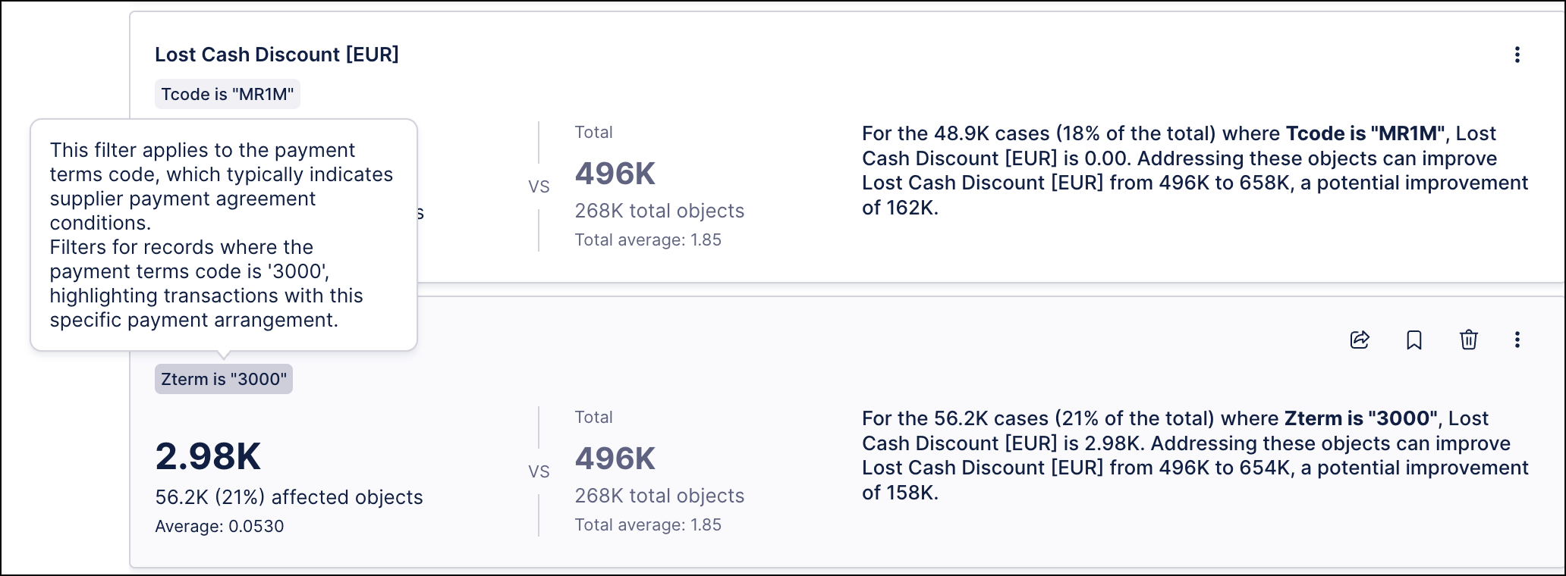The width and height of the screenshot is (1566, 576).
Task: Click the payment terms code tooltip text
Action: (222, 235)
